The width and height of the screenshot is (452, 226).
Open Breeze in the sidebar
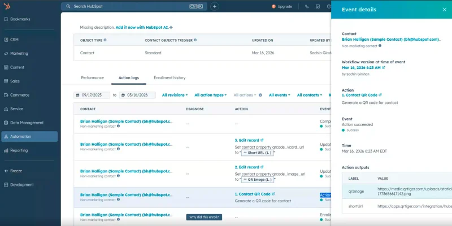pyautogui.click(x=13, y=171)
